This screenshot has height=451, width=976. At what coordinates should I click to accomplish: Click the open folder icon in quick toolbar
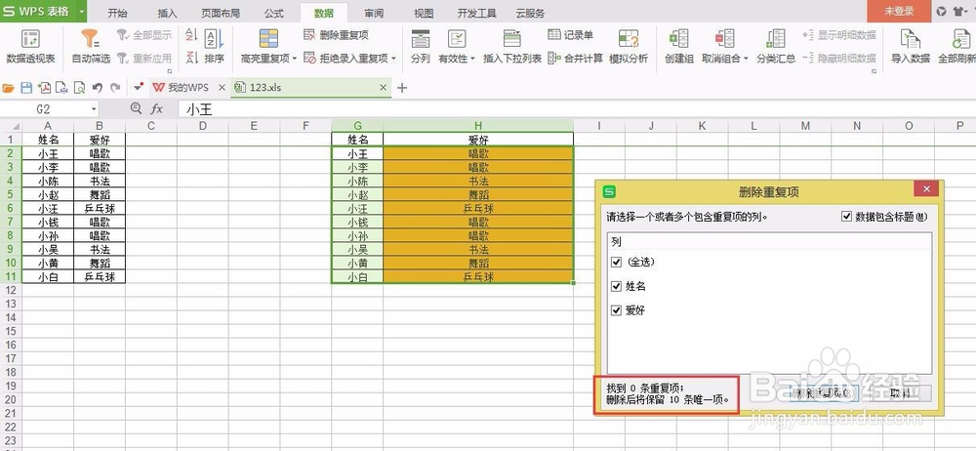8,88
